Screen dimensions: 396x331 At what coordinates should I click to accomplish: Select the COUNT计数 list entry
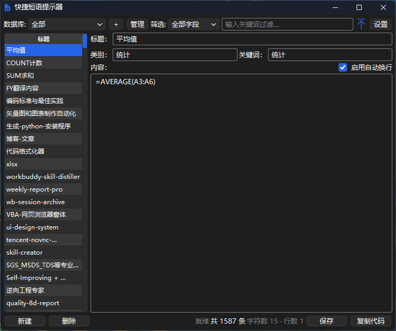43,63
